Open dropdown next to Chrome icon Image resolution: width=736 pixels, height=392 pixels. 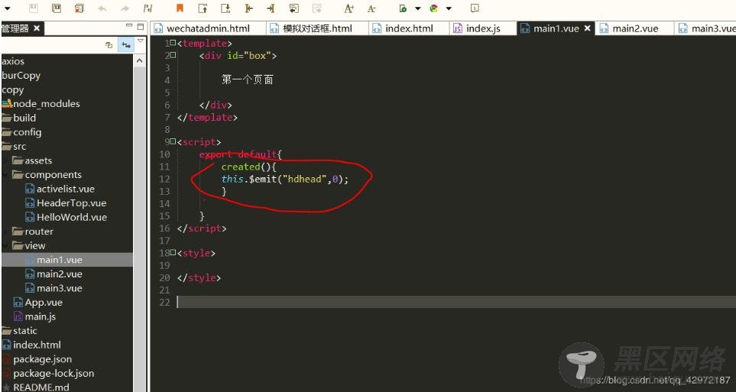(x=449, y=8)
